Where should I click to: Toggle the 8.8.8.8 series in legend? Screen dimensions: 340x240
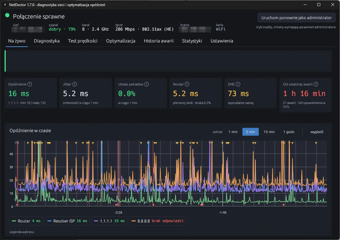157,221
